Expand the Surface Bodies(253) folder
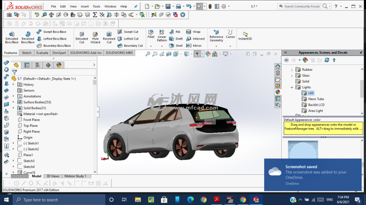366x205 pixels. click(x=13, y=102)
